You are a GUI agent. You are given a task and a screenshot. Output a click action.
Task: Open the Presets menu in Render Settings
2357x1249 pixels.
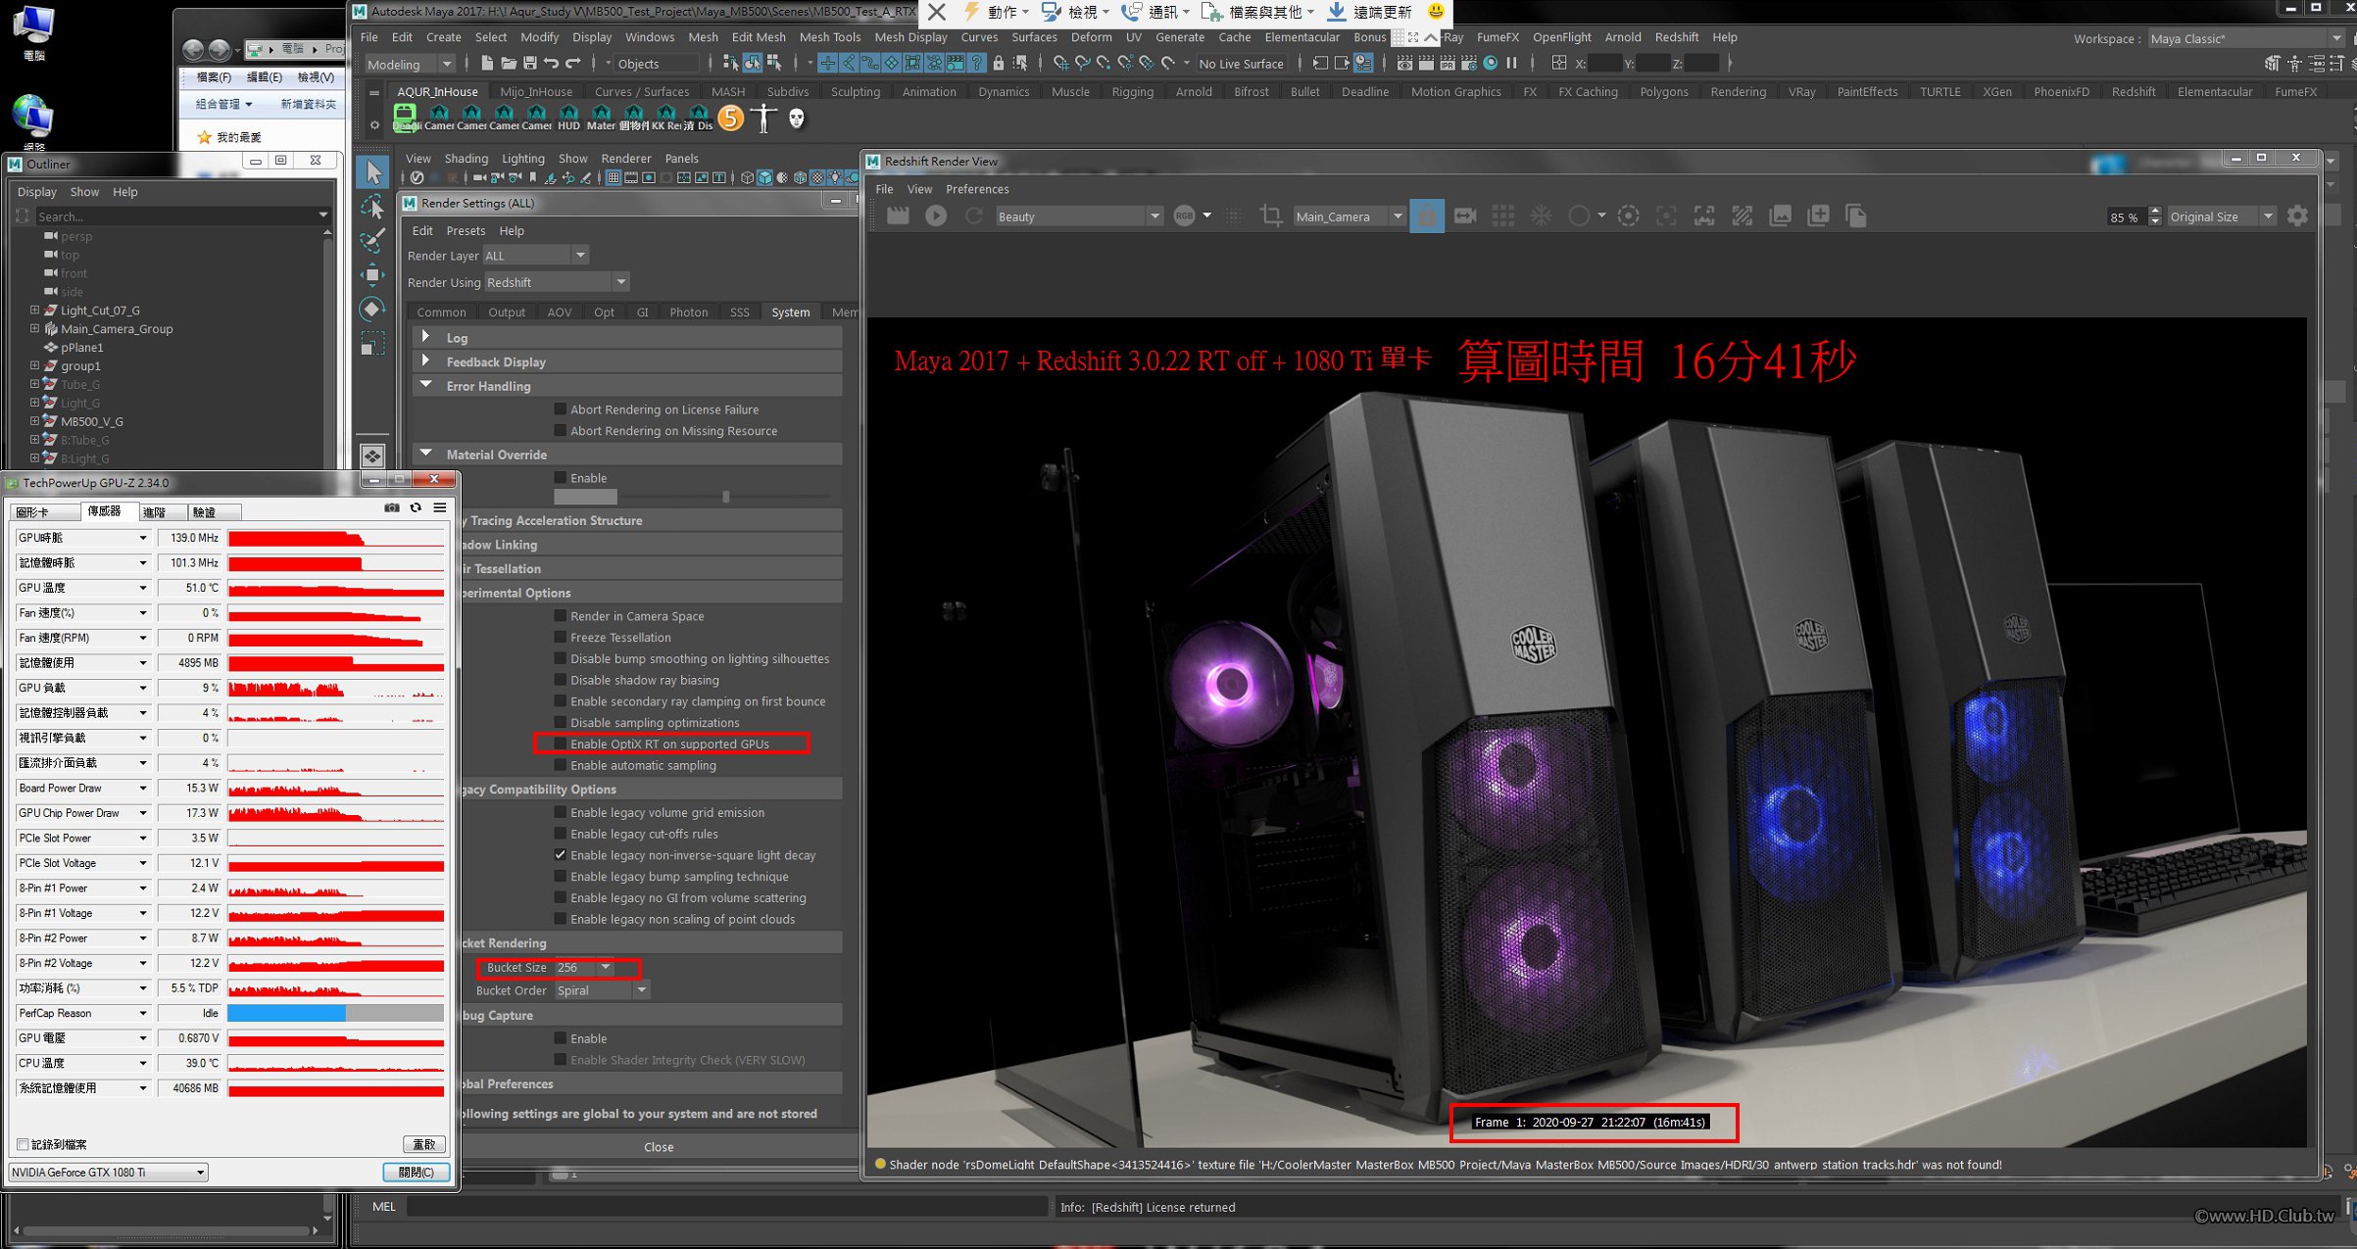466,231
